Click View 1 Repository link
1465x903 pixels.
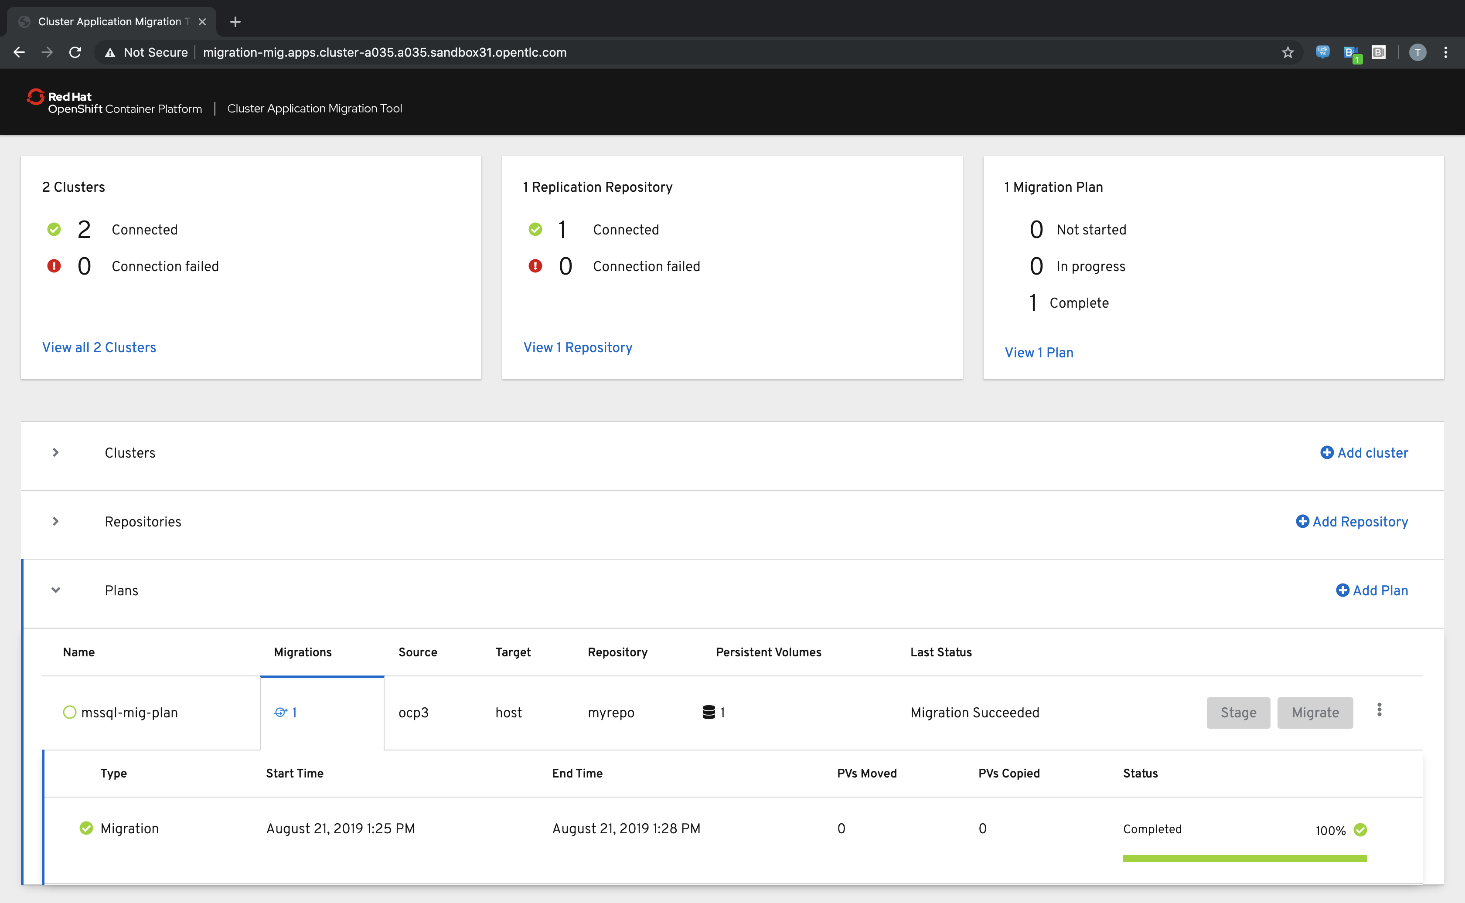pyautogui.click(x=578, y=347)
